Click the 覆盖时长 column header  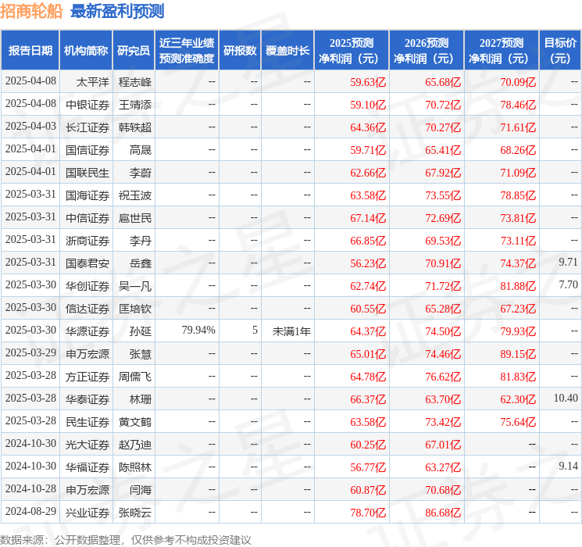[287, 51]
